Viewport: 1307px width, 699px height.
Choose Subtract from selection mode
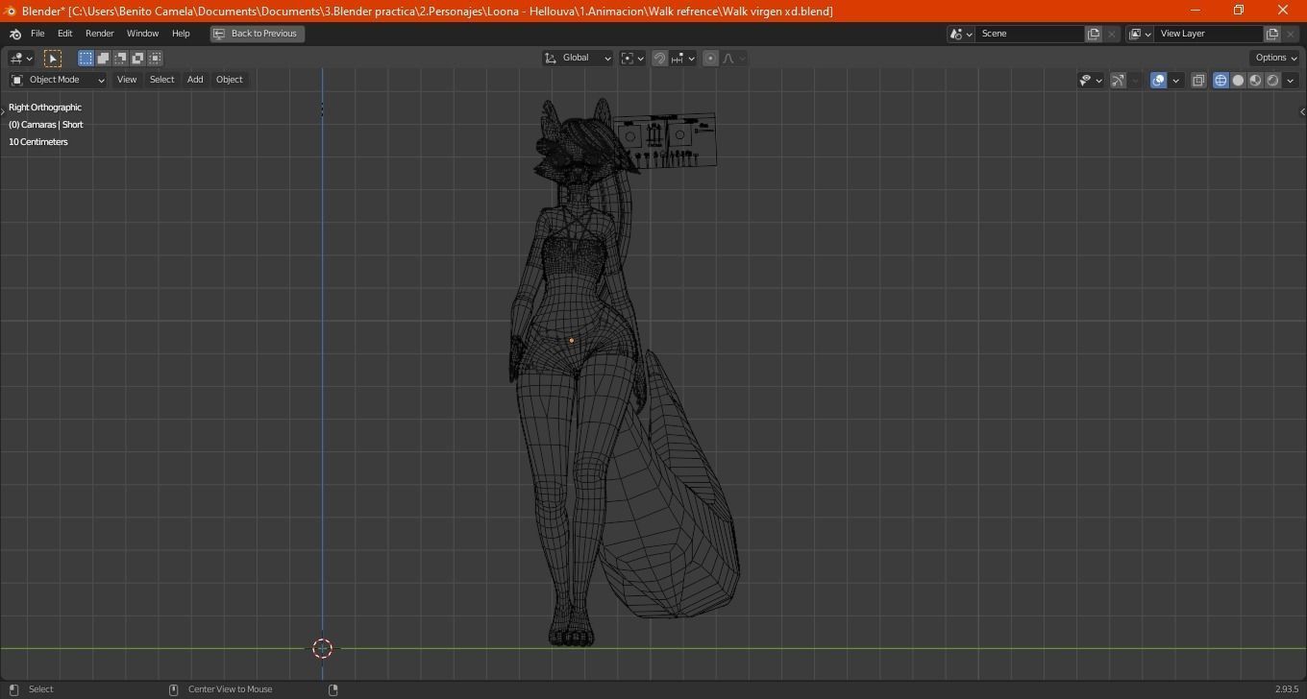click(x=120, y=59)
